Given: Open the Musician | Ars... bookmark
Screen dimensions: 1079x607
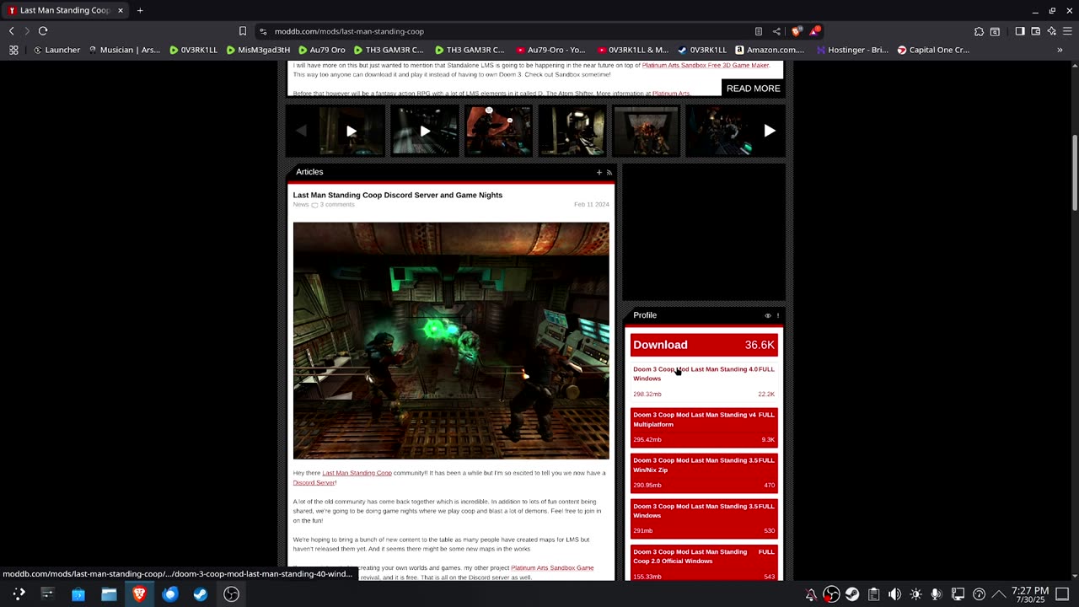Looking at the screenshot, I should [124, 50].
